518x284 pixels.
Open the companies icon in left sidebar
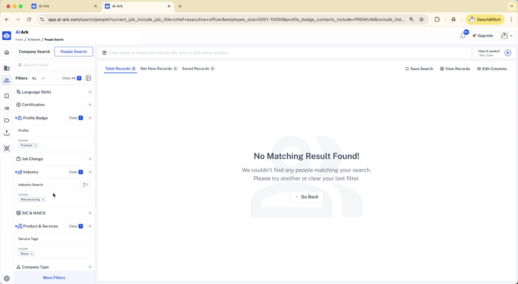[7, 68]
